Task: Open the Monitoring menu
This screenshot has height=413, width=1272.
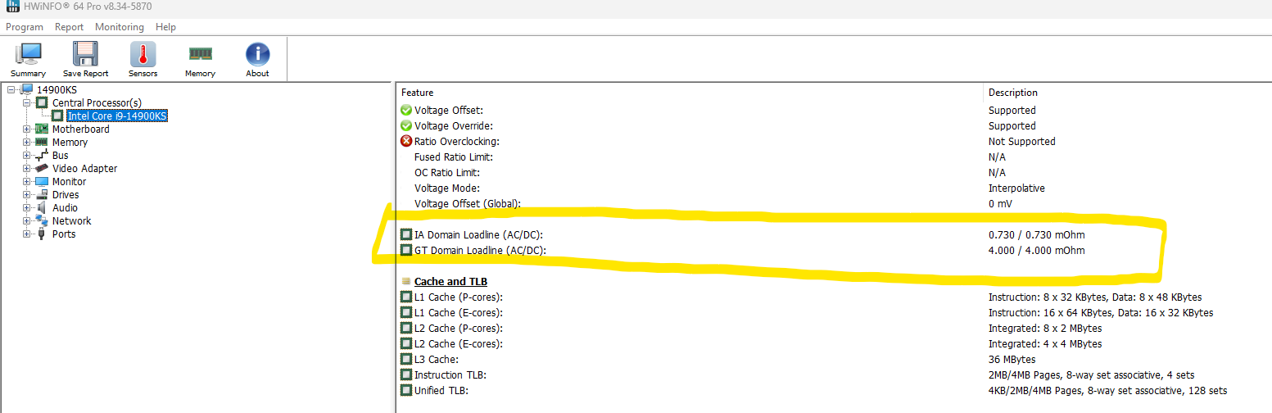Action: tap(120, 27)
